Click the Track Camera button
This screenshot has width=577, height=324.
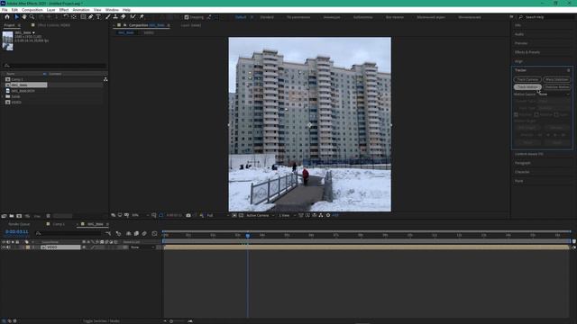pyautogui.click(x=527, y=80)
